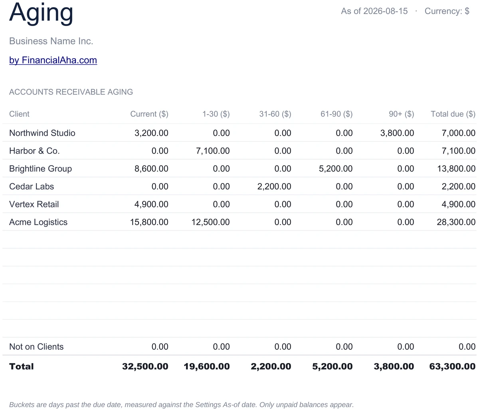Select the Brightline Group client name
Screen dimensions: 479x411
[x=40, y=169]
